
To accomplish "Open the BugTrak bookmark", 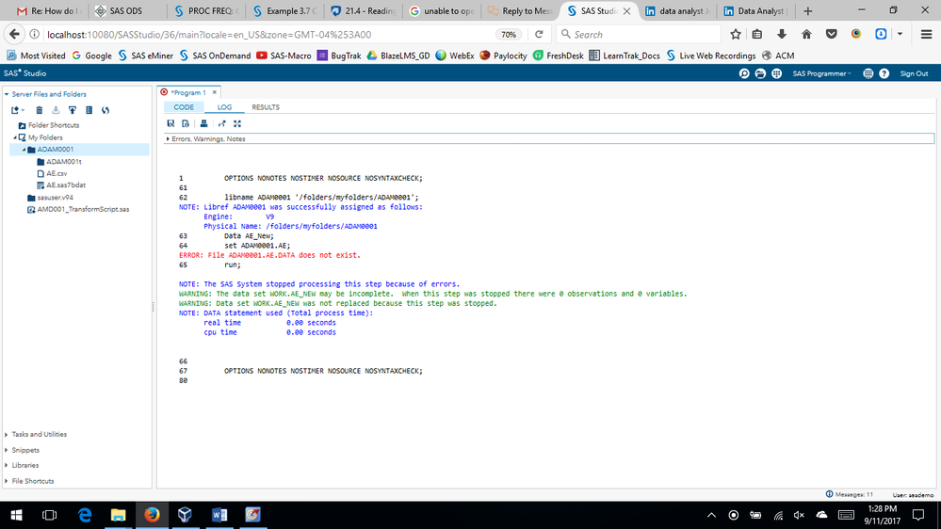I will [339, 56].
